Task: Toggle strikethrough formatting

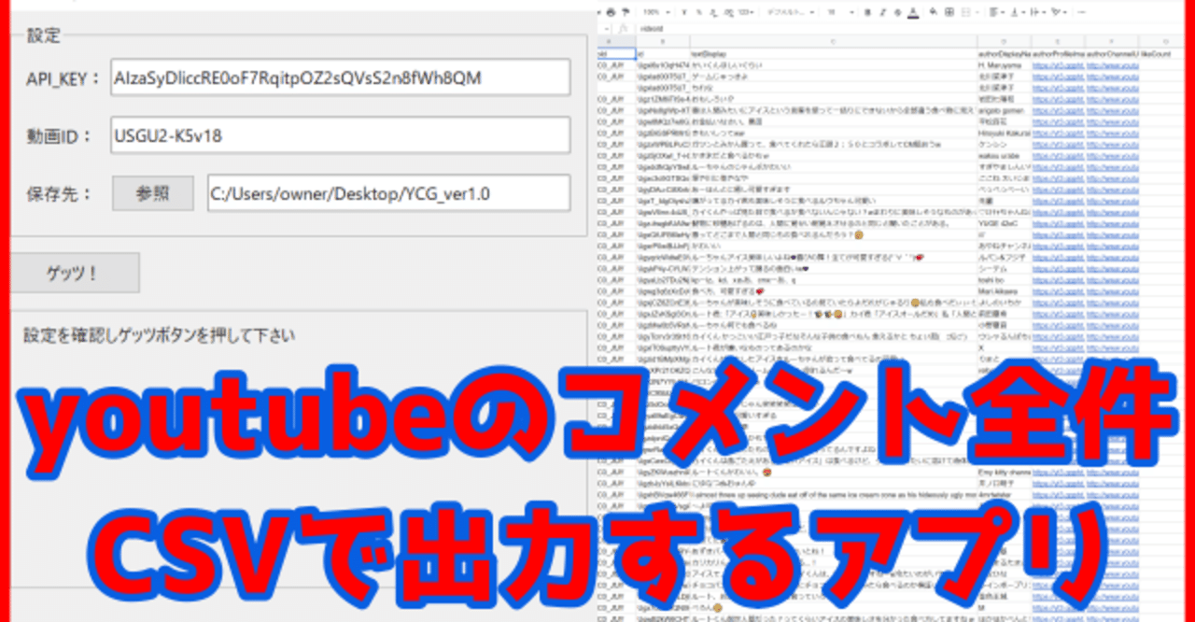Action: [898, 12]
